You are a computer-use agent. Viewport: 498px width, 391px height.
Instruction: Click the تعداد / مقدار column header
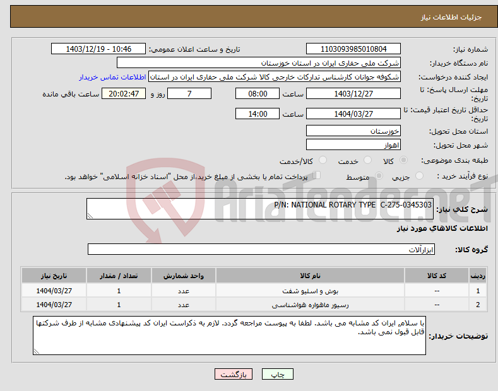pyautogui.click(x=119, y=276)
